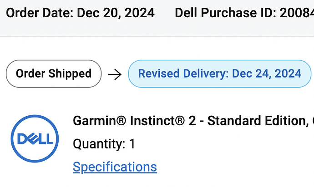
Task: Open the Specifications link
Action: click(x=115, y=167)
